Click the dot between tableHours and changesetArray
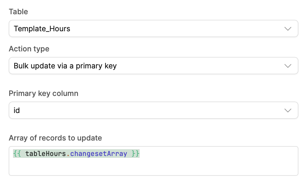The width and height of the screenshot is (304, 182). click(68, 154)
